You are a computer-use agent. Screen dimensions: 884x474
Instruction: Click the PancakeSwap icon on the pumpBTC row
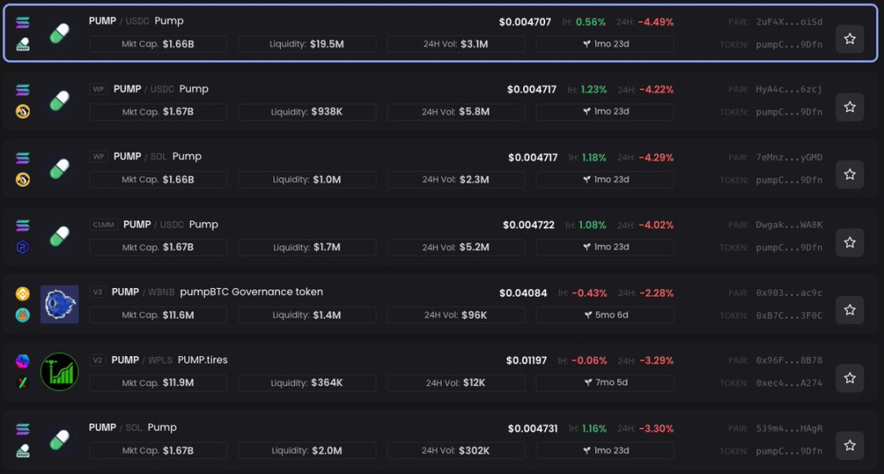click(22, 314)
